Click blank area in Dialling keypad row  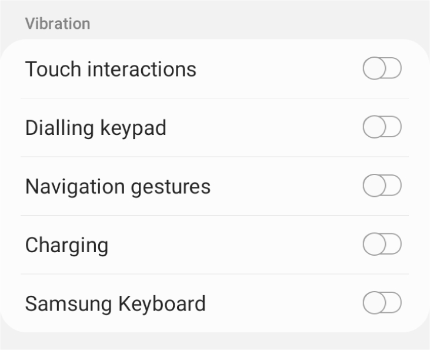265,128
